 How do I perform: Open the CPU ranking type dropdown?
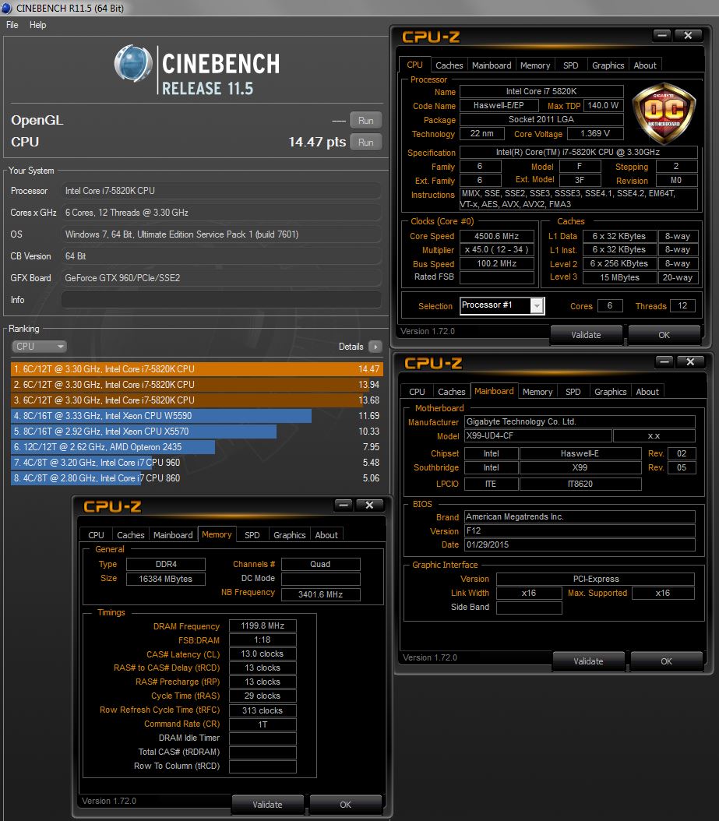(39, 347)
